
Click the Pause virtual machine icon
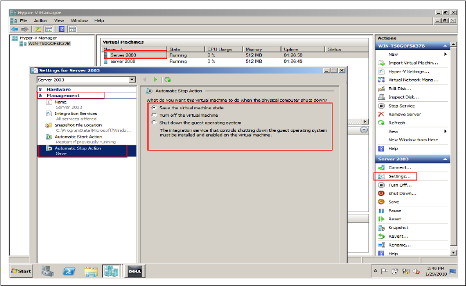(381, 210)
